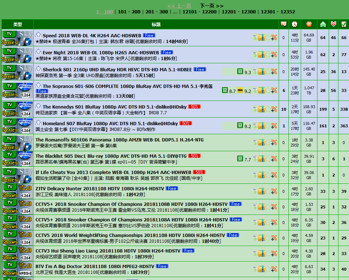The image size is (349, 280).
Task: Open CCTV5 World Weightlifting Championships title
Action: 130,235
